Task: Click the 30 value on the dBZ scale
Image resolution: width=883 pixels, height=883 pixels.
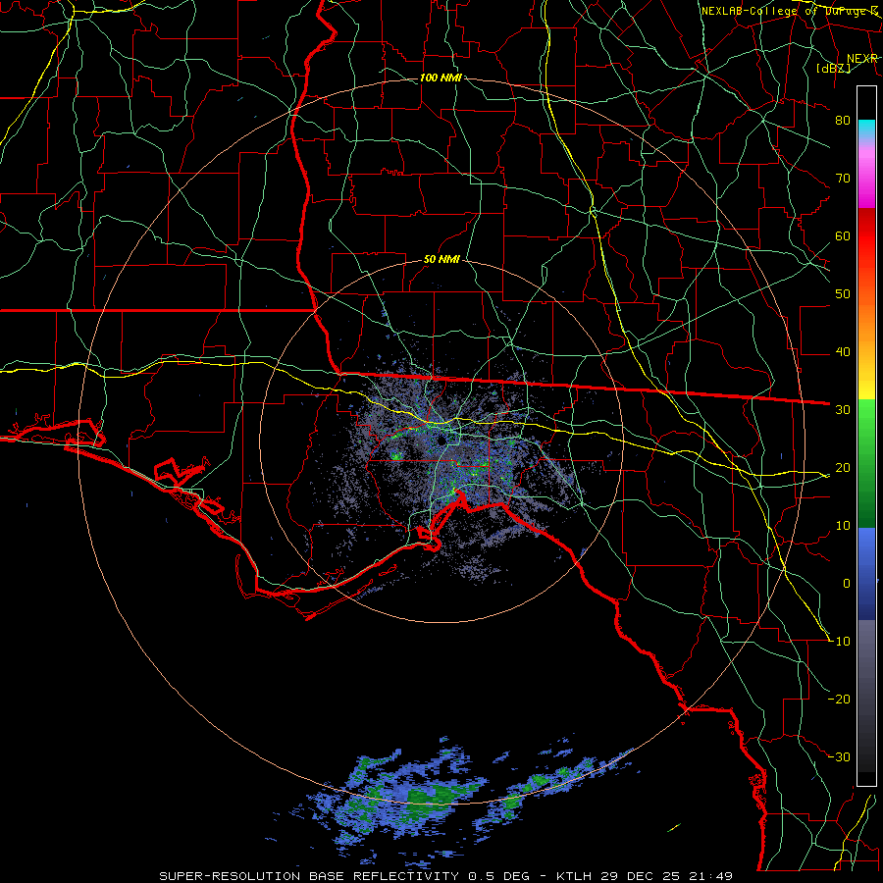Action: tap(843, 409)
